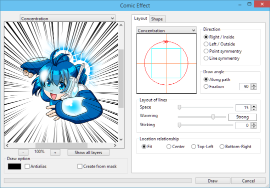Increase Space value with up arrow
Image resolution: width=270 pixels, height=188 pixels.
click(x=254, y=106)
